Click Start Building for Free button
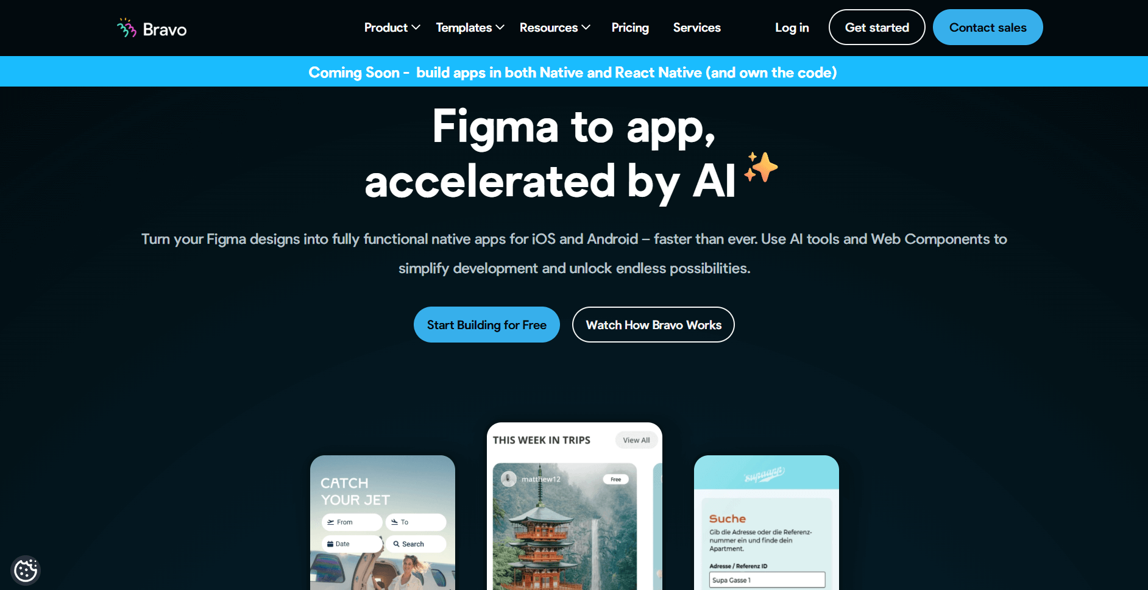 point(487,325)
